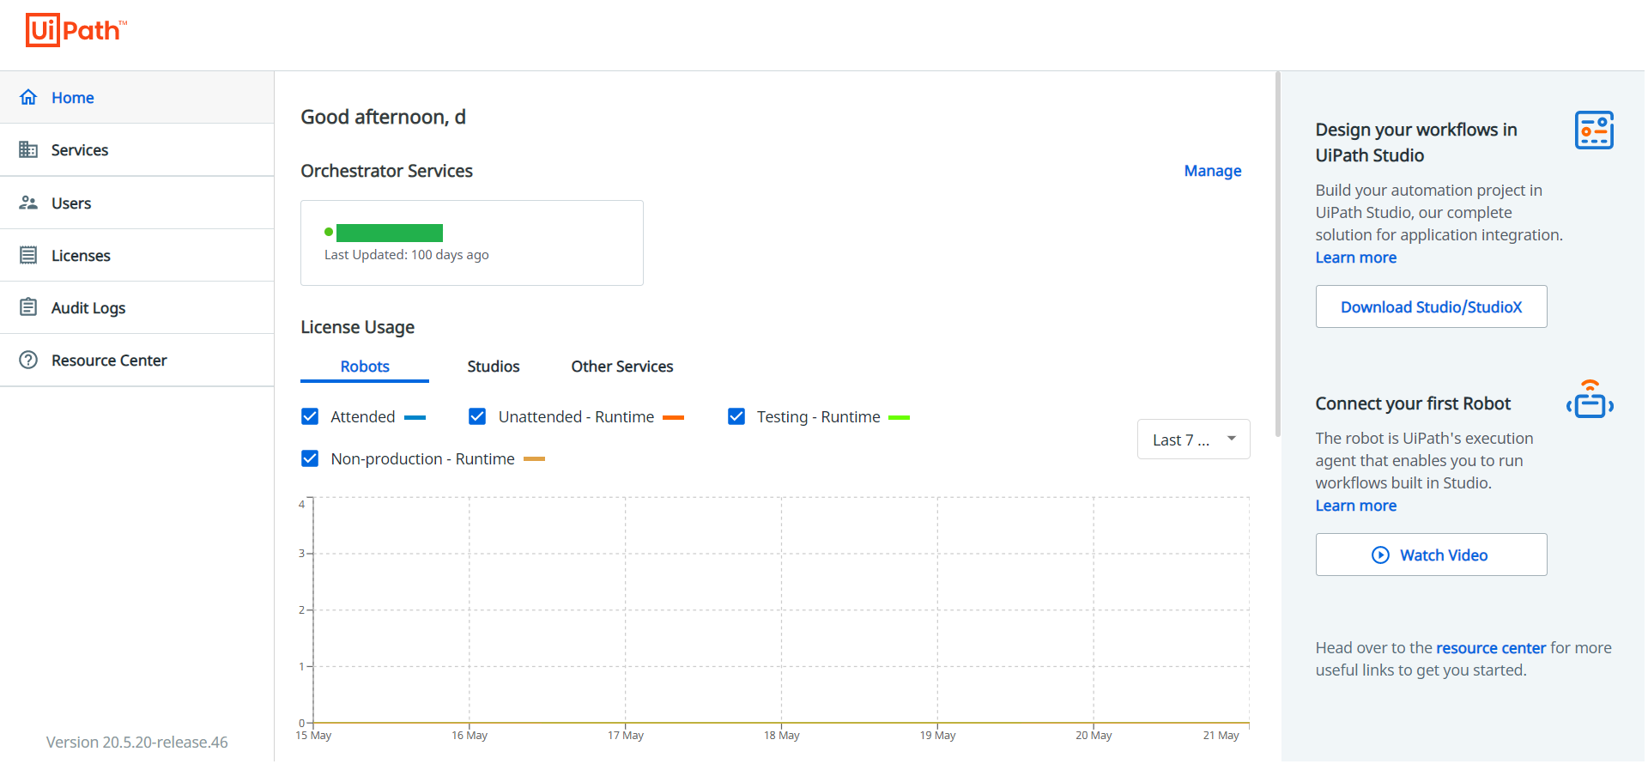The width and height of the screenshot is (1648, 764).
Task: Click the '15 May' axis label
Action: coord(313,736)
